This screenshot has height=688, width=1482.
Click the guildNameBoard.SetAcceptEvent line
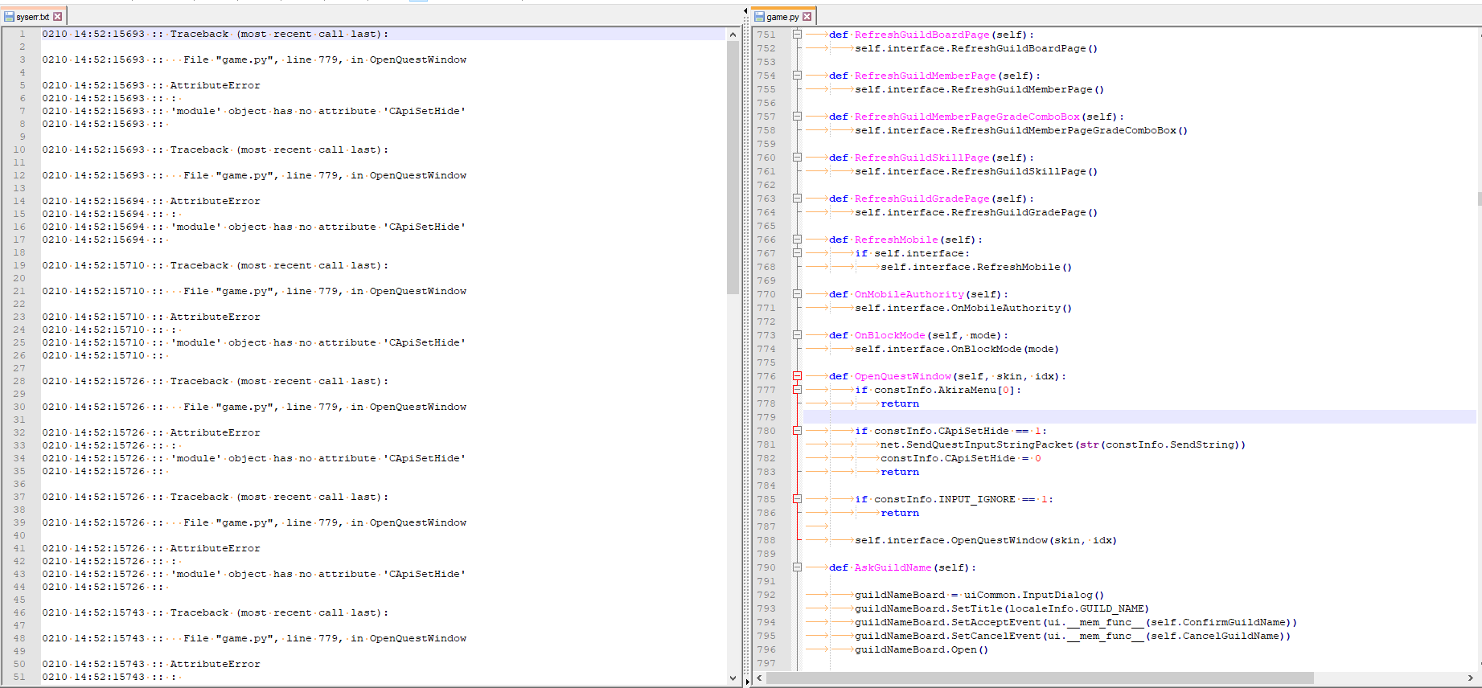pos(1076,622)
